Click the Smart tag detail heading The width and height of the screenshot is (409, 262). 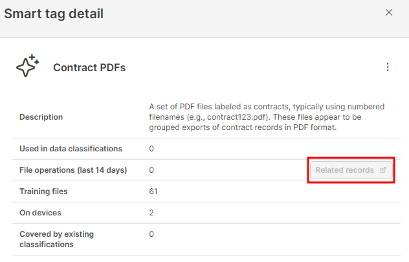click(x=54, y=13)
